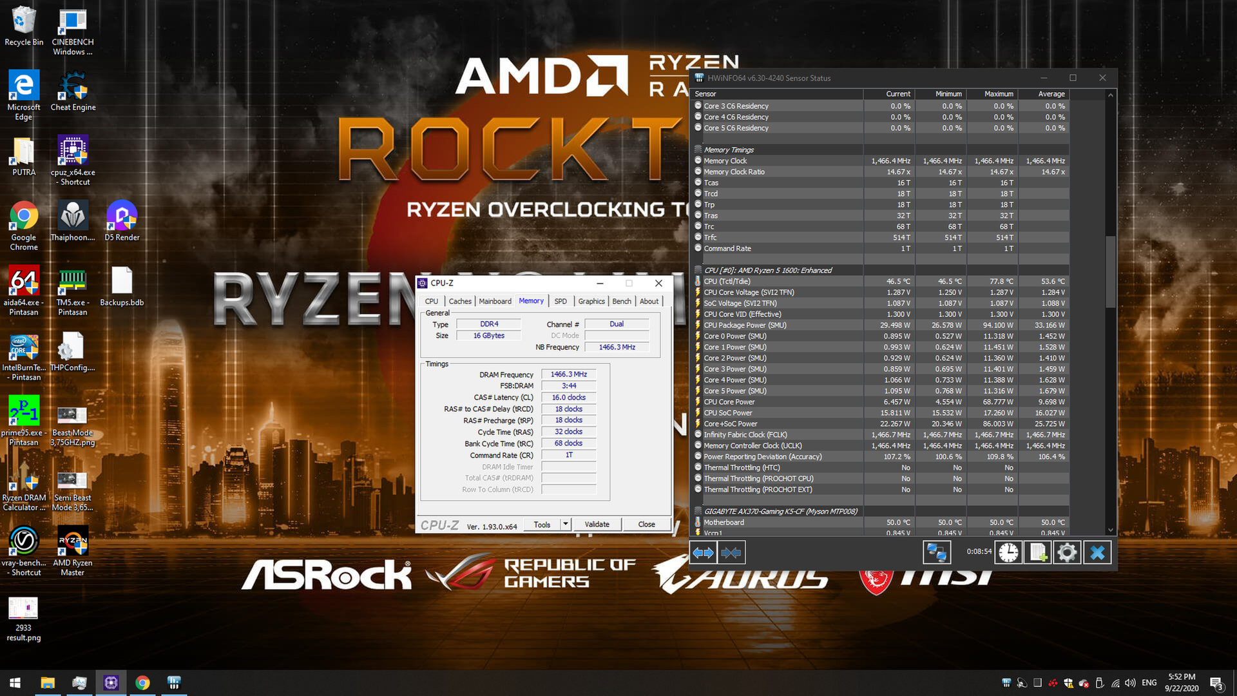Select the Recycle Bin icon
1237x696 pixels.
coord(24,26)
